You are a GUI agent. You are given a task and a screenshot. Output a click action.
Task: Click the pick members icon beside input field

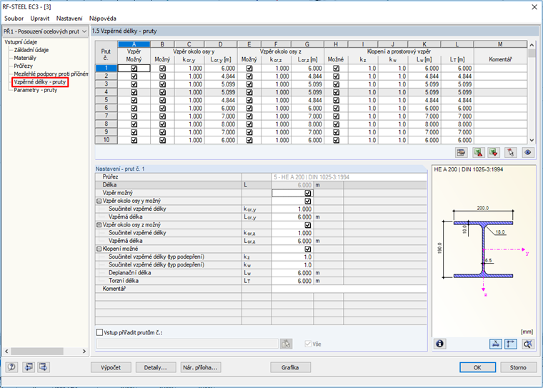286,344
